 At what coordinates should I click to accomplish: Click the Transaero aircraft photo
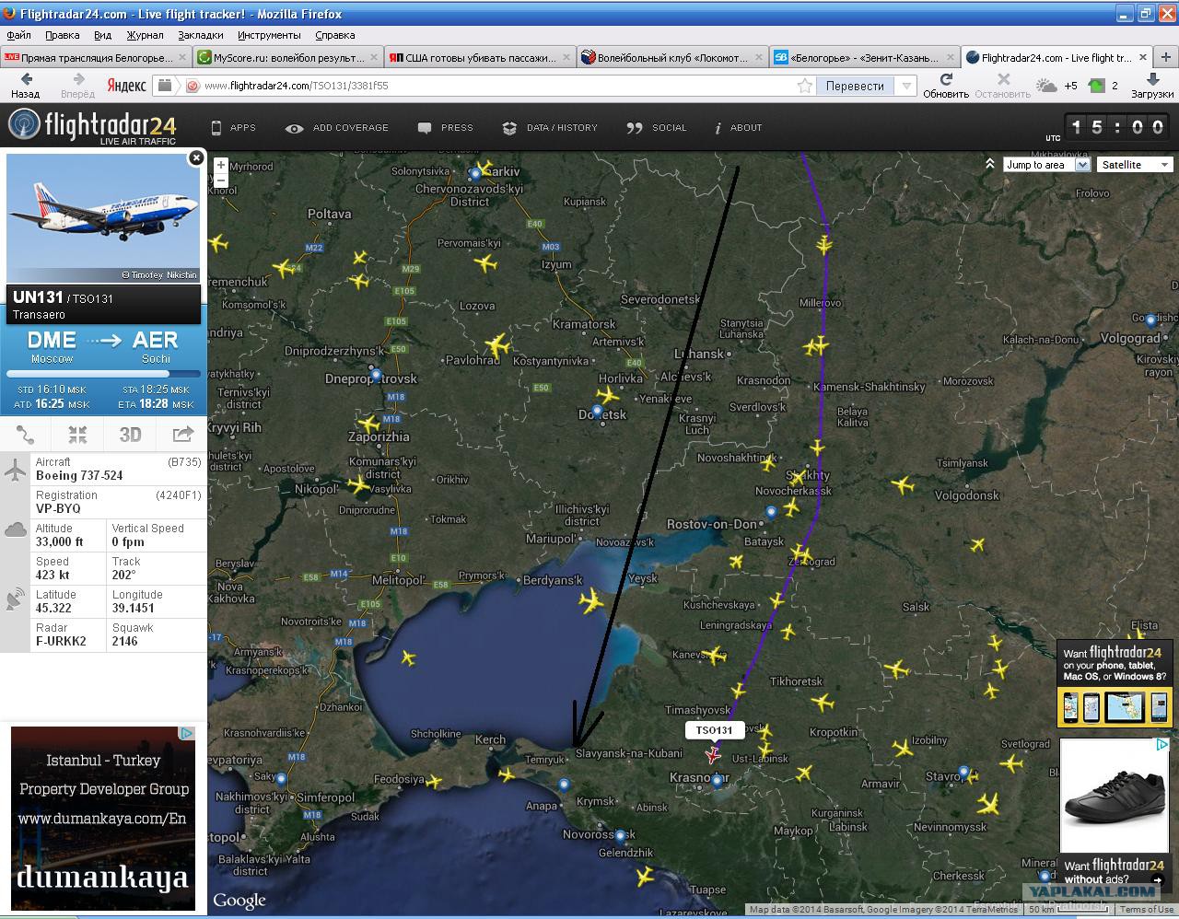coord(103,218)
